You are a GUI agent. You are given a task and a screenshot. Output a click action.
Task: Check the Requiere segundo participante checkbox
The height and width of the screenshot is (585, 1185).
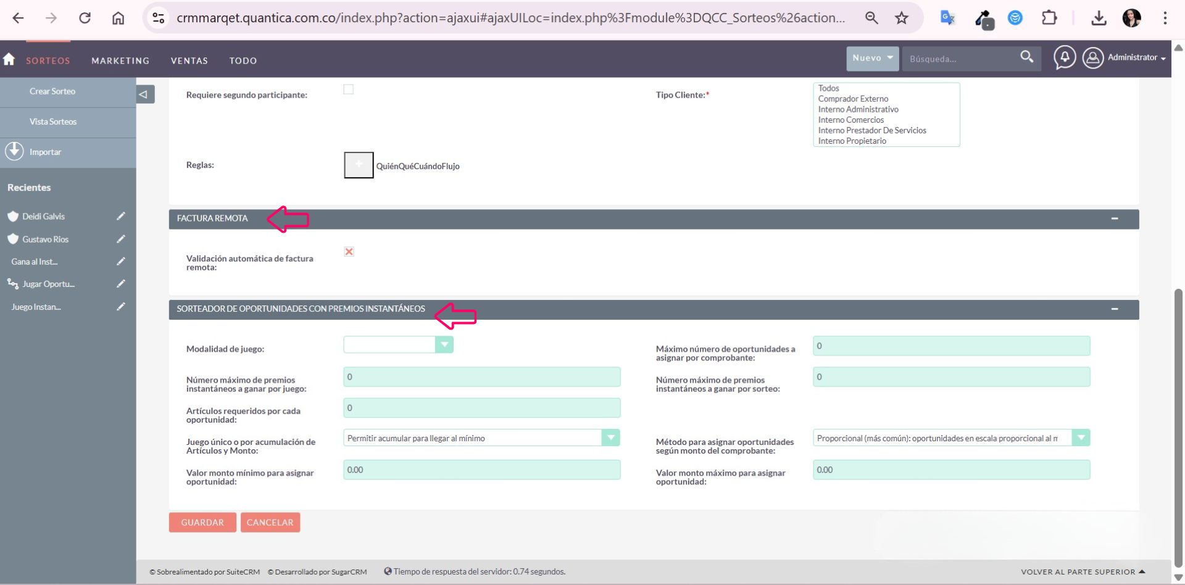[349, 90]
